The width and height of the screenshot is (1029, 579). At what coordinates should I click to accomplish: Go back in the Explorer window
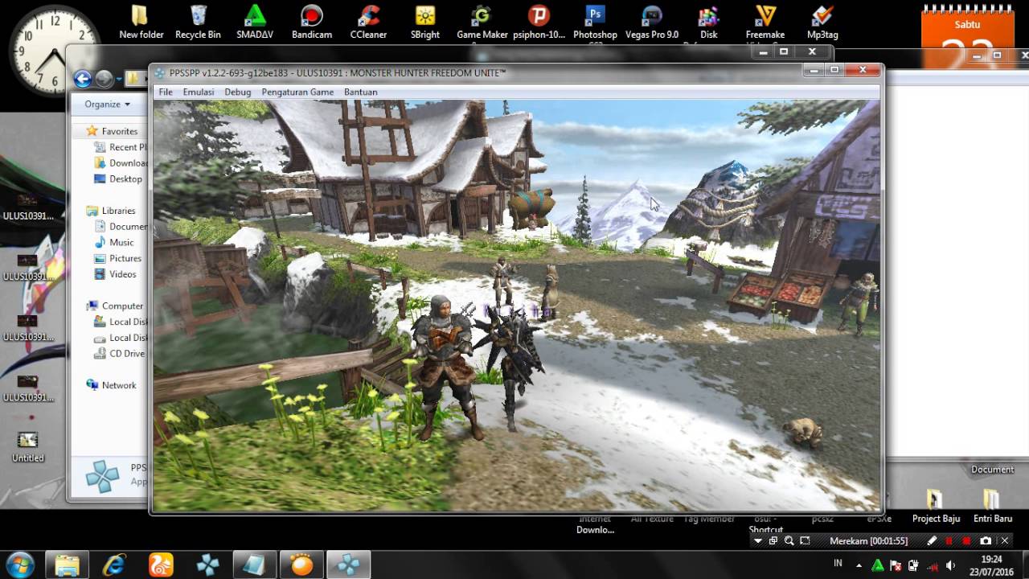(82, 78)
